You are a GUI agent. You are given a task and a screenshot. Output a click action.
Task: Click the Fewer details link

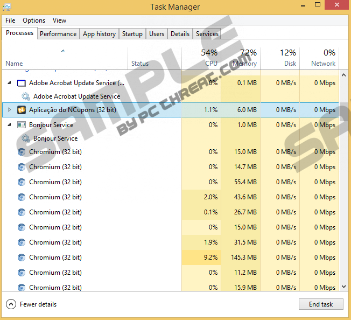[38, 304]
